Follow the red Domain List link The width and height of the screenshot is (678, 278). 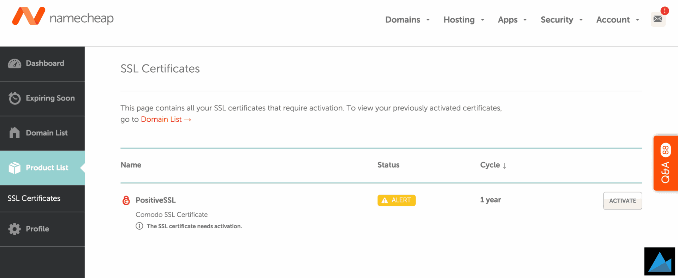166,119
